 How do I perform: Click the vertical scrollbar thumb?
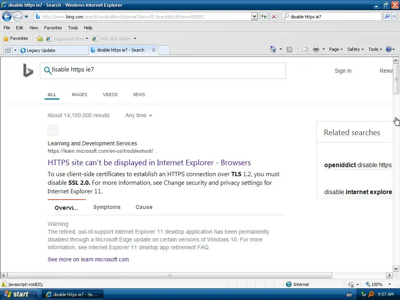coord(396,79)
